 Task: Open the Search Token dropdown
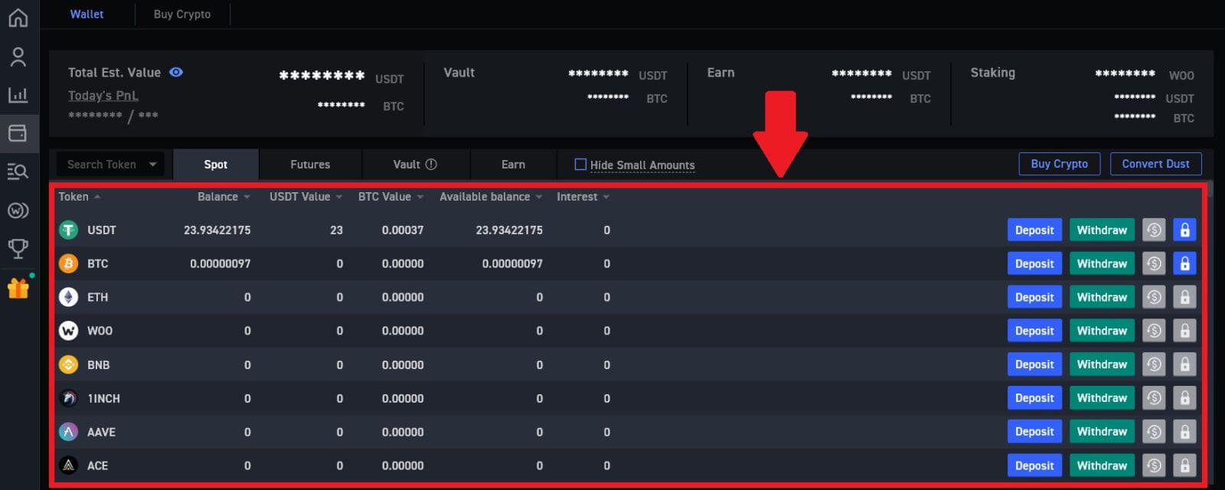pyautogui.click(x=110, y=165)
